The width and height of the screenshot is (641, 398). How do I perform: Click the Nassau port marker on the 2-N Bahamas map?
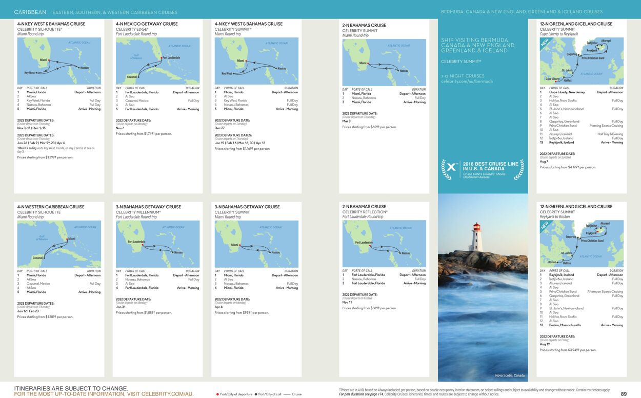(398, 71)
